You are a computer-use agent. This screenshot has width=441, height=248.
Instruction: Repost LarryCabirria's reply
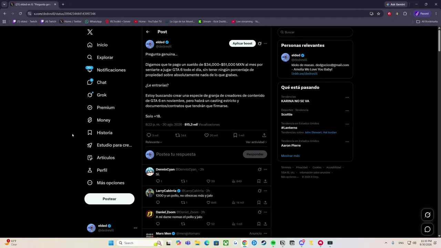pyautogui.click(x=183, y=203)
